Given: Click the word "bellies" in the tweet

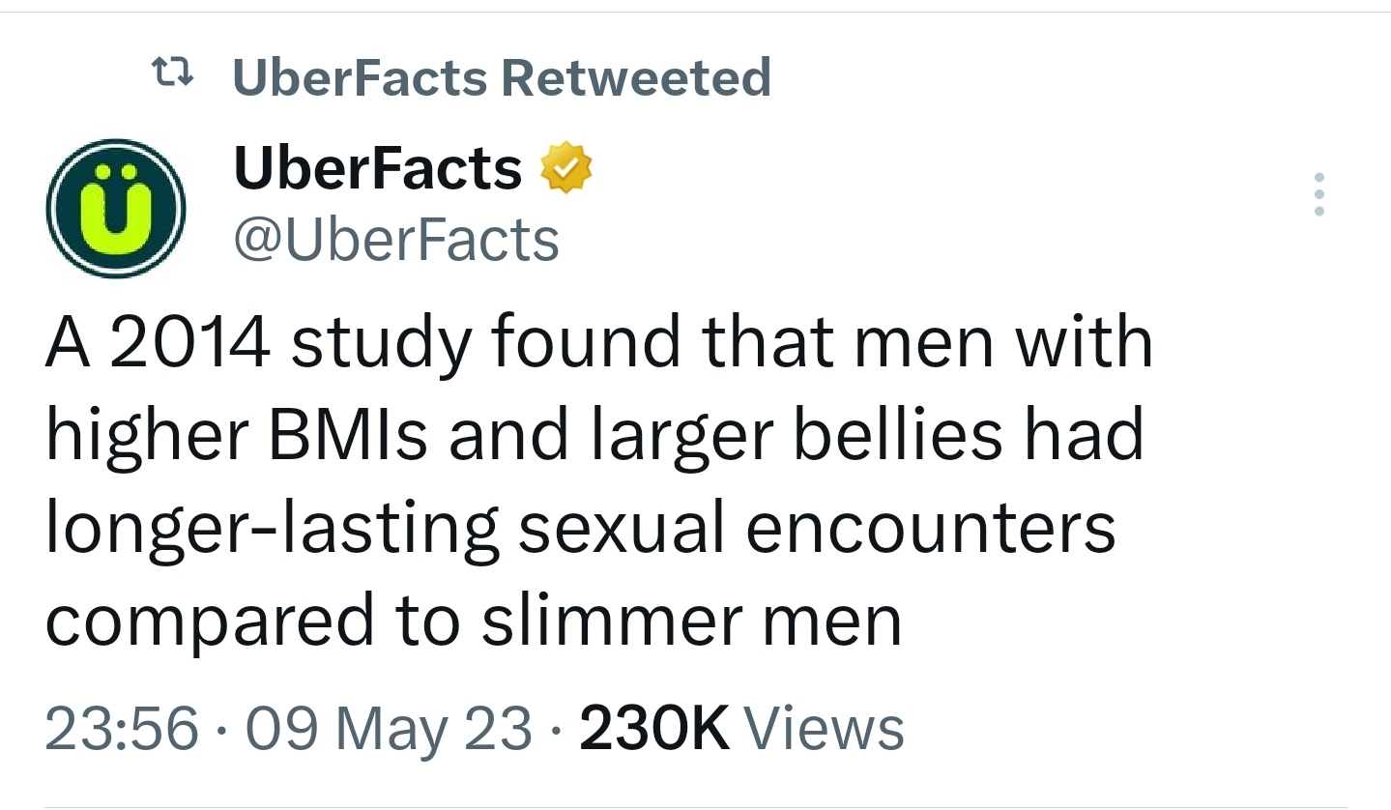Looking at the screenshot, I should [899, 436].
